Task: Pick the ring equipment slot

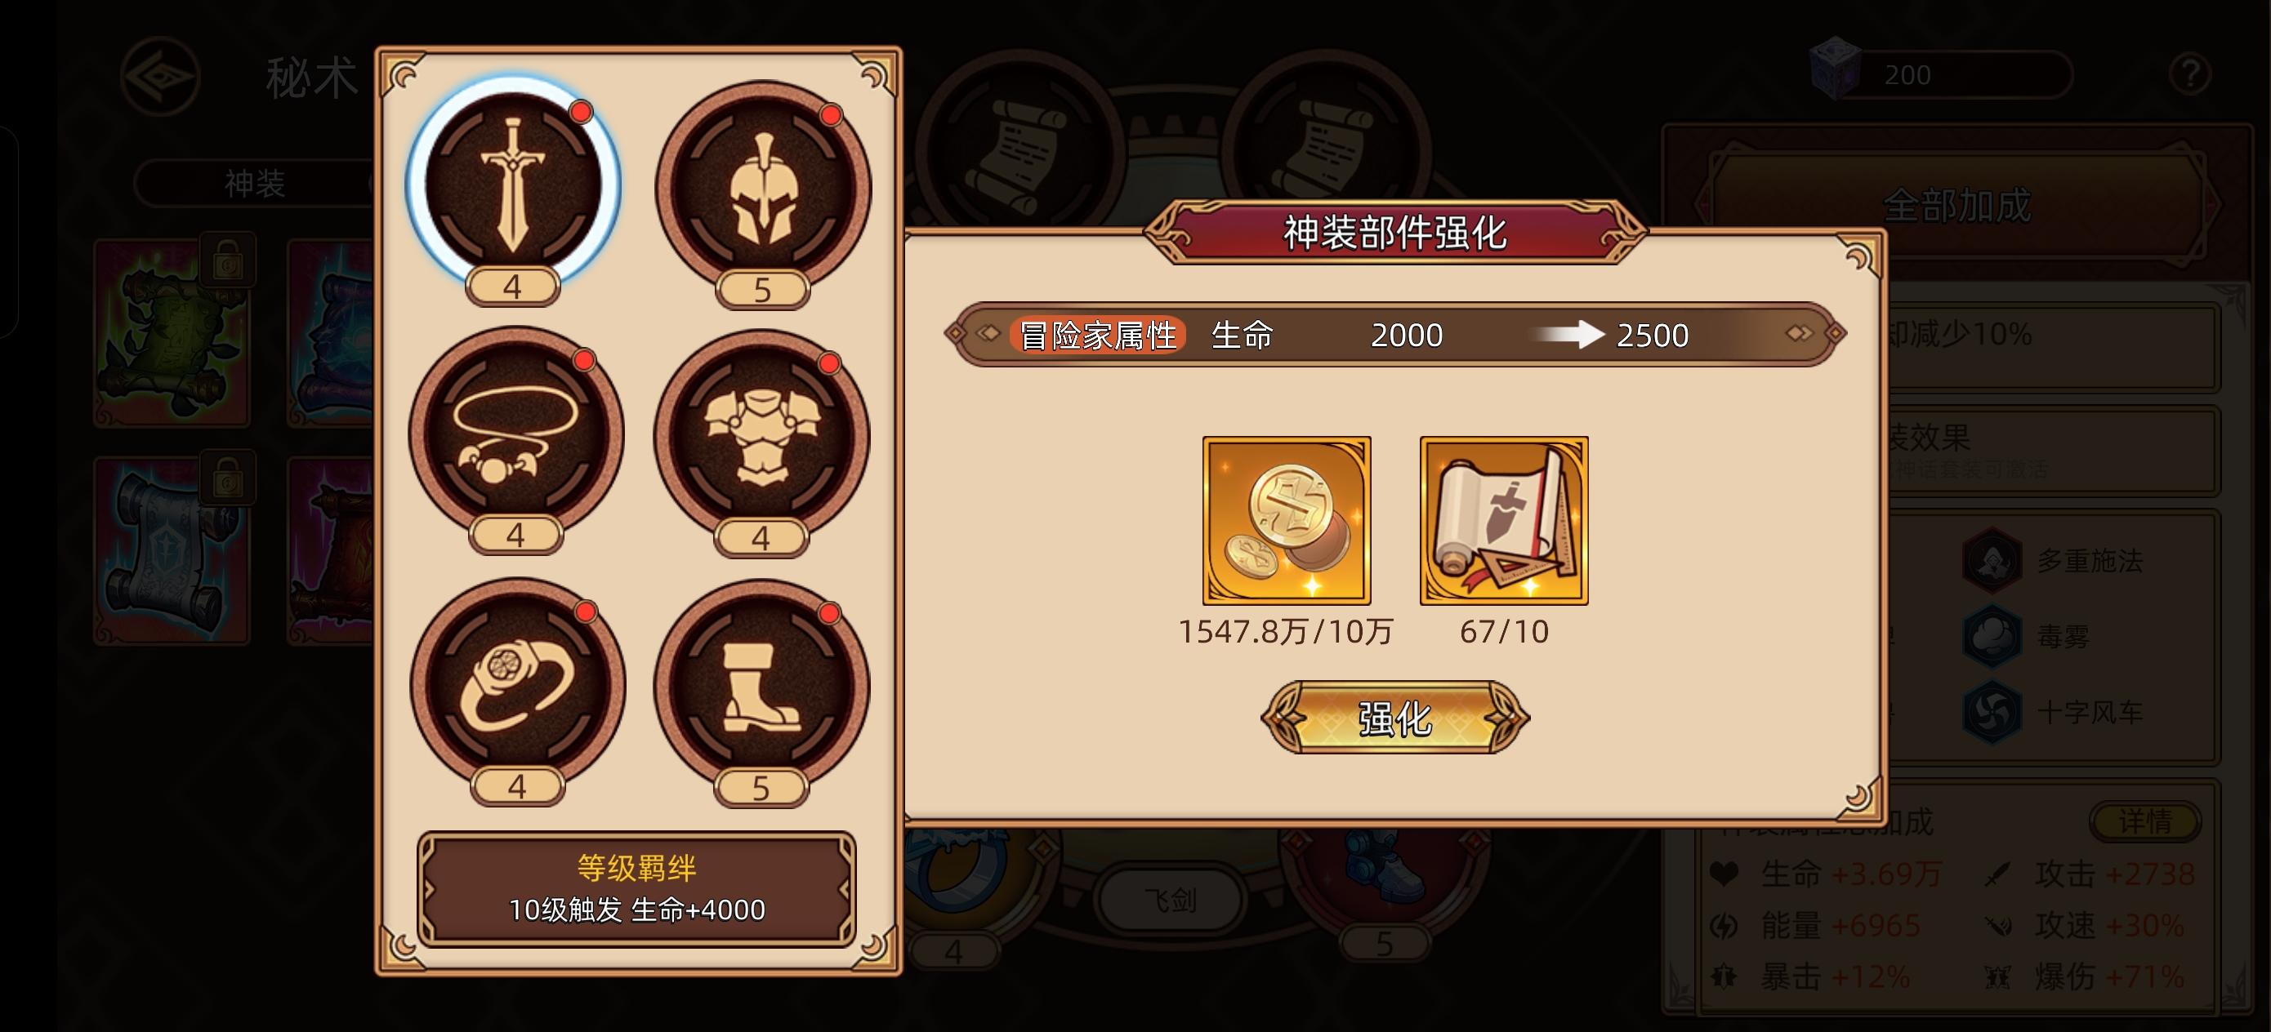Action: pyautogui.click(x=517, y=685)
